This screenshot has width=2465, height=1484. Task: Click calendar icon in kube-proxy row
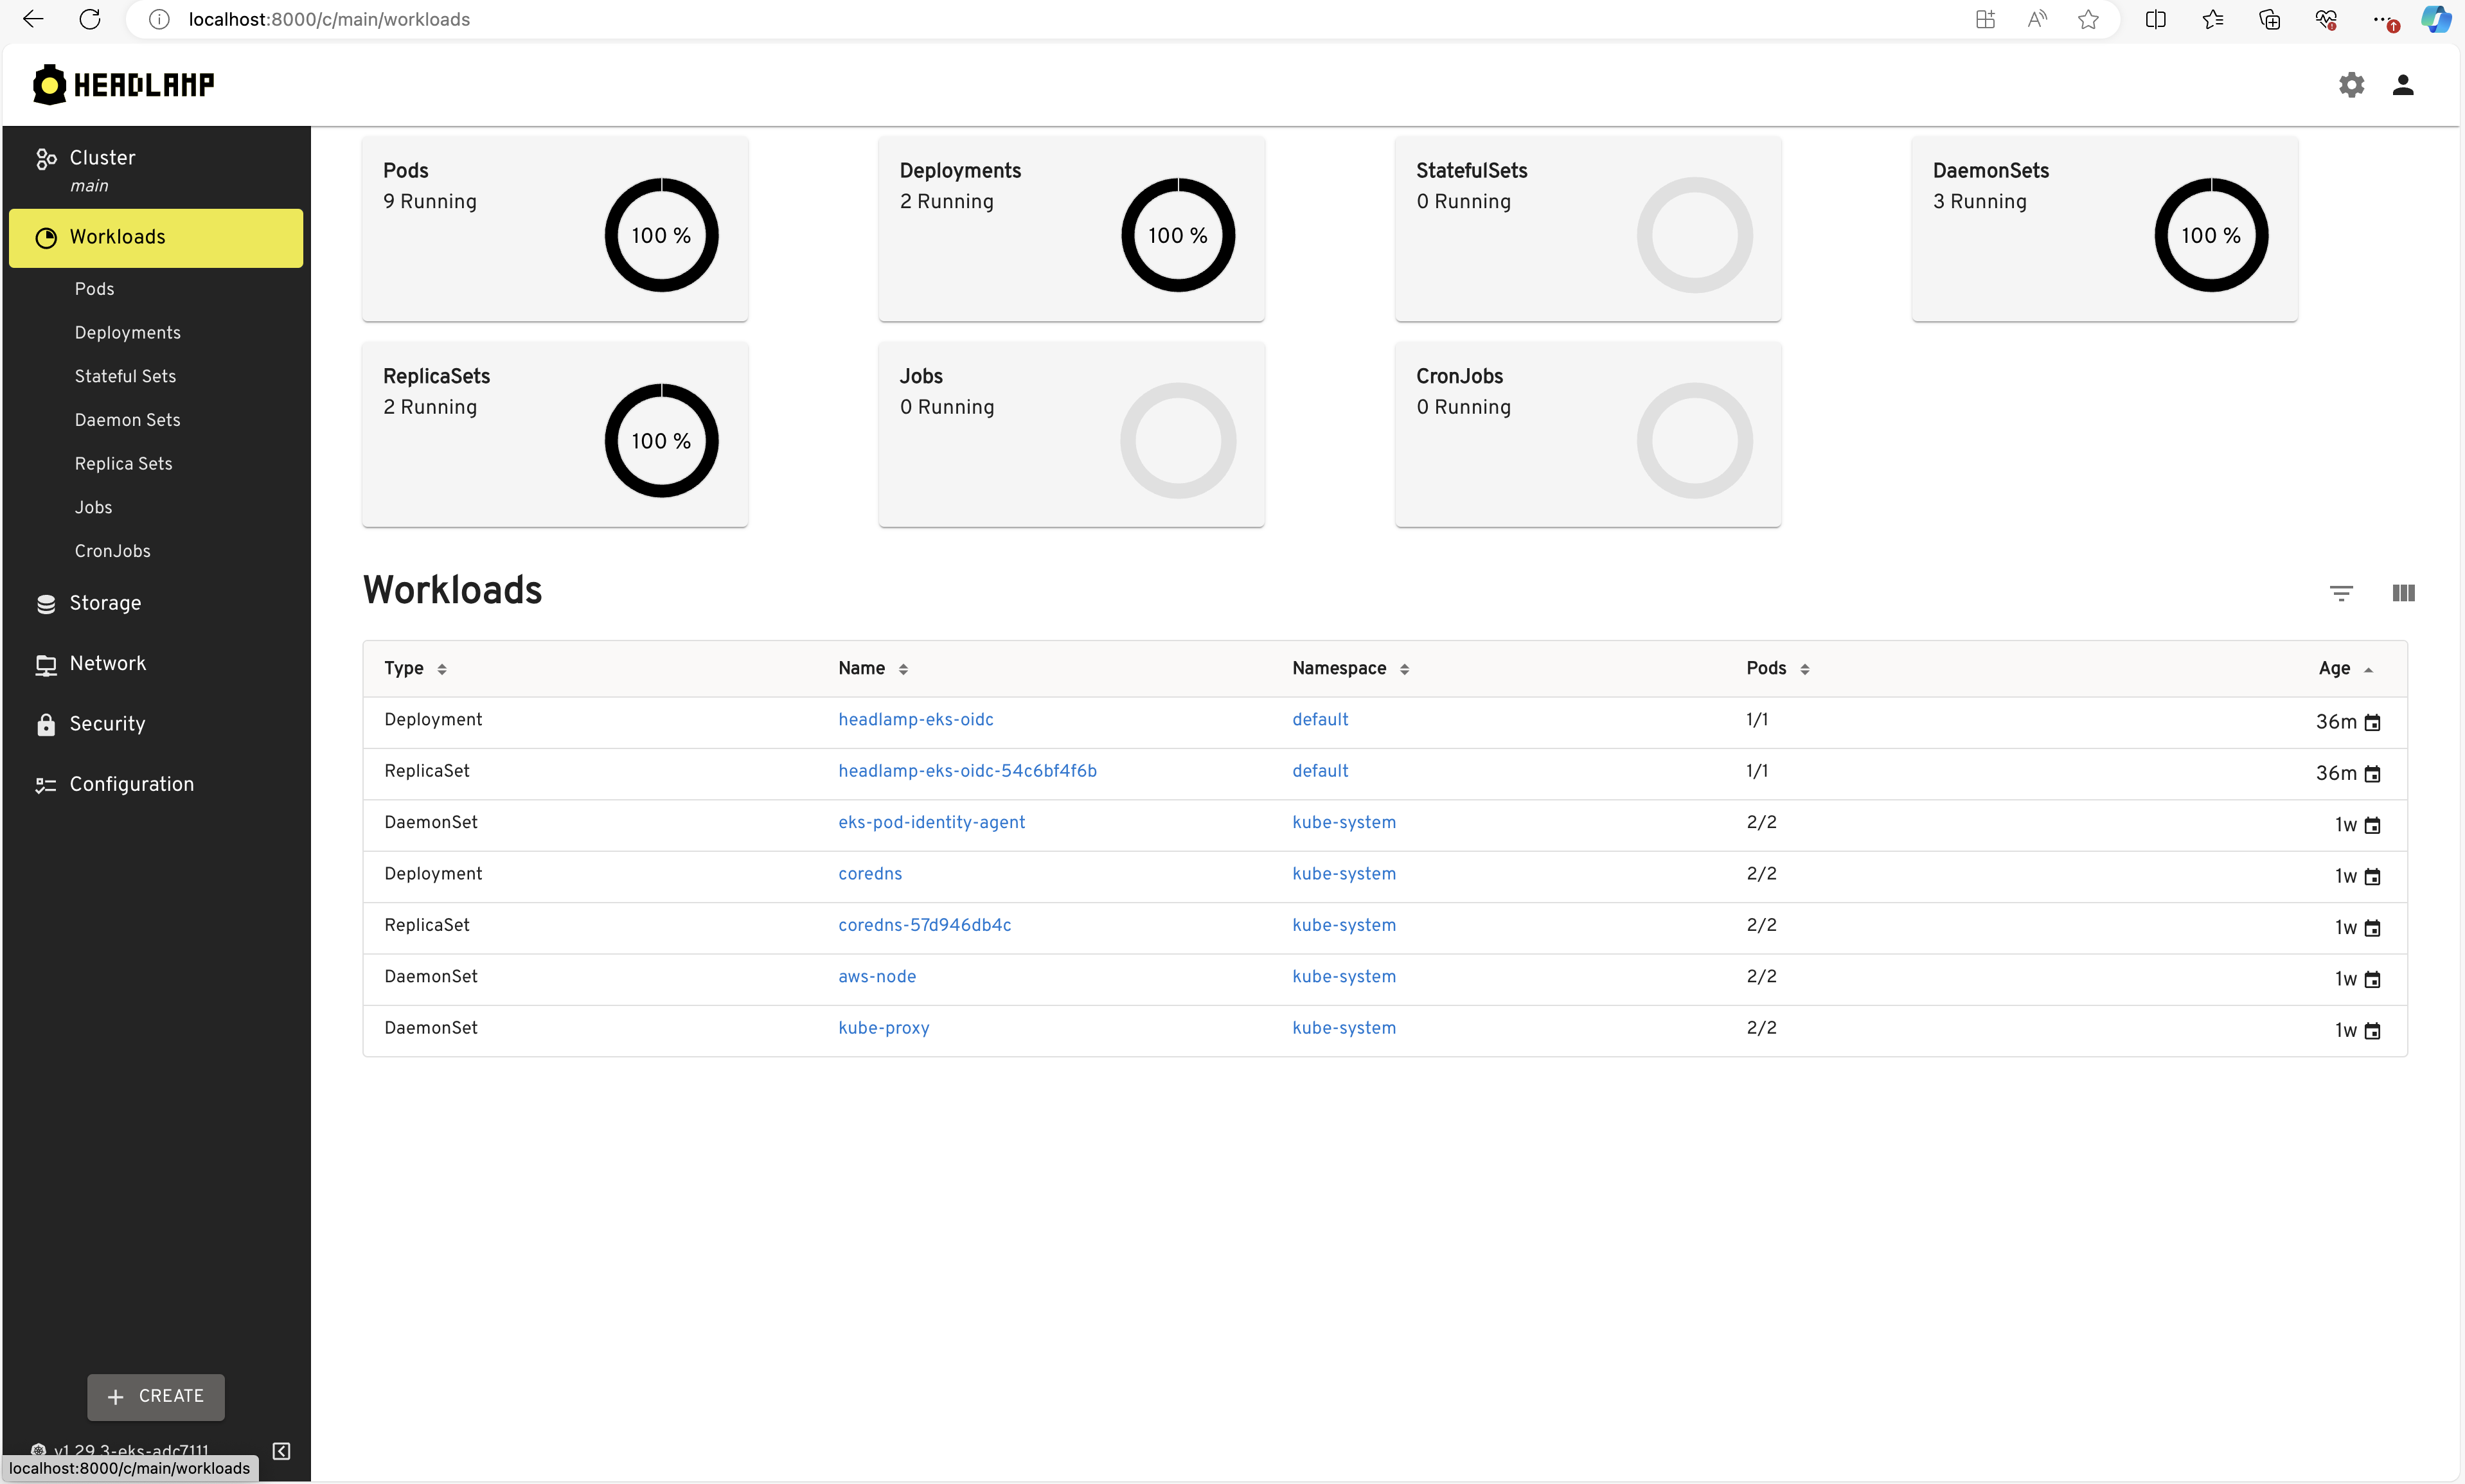click(x=2372, y=1031)
